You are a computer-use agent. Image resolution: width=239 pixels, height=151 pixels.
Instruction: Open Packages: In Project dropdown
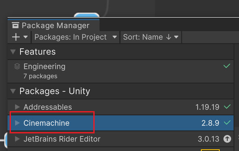point(76,37)
